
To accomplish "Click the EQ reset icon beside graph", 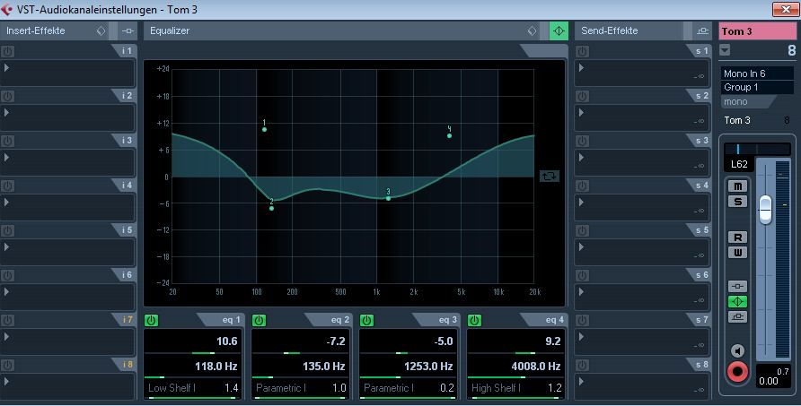I will click(549, 177).
